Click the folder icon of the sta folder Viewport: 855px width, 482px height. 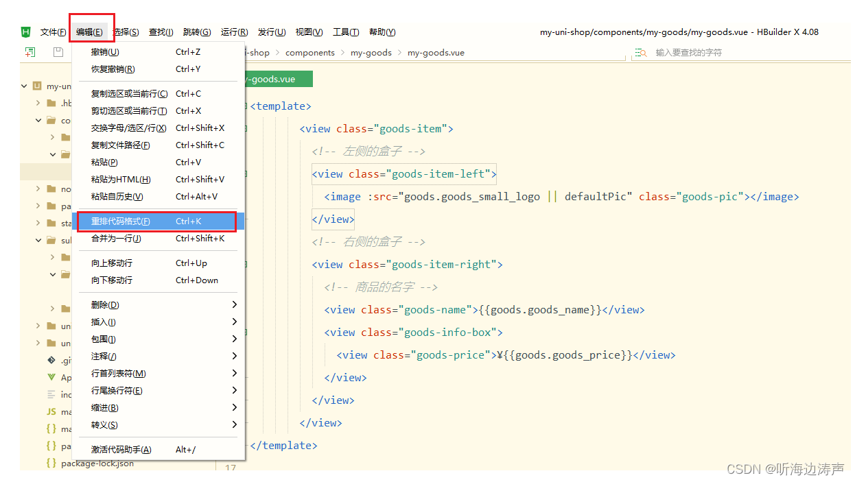51,223
